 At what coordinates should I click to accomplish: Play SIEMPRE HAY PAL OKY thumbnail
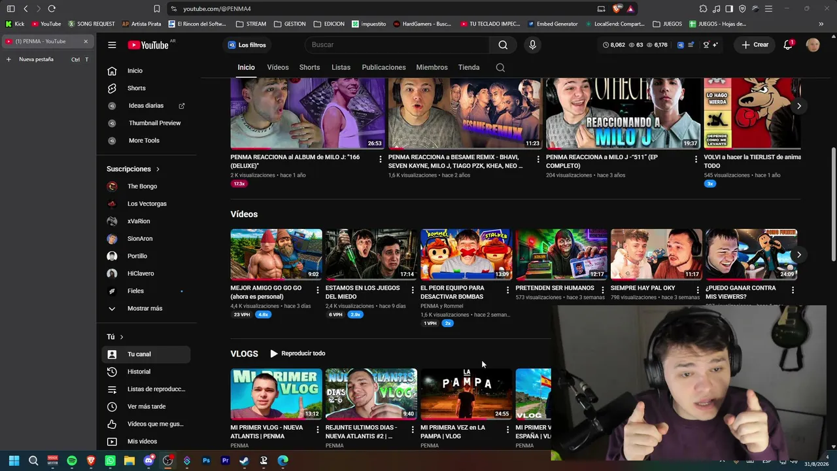(656, 254)
